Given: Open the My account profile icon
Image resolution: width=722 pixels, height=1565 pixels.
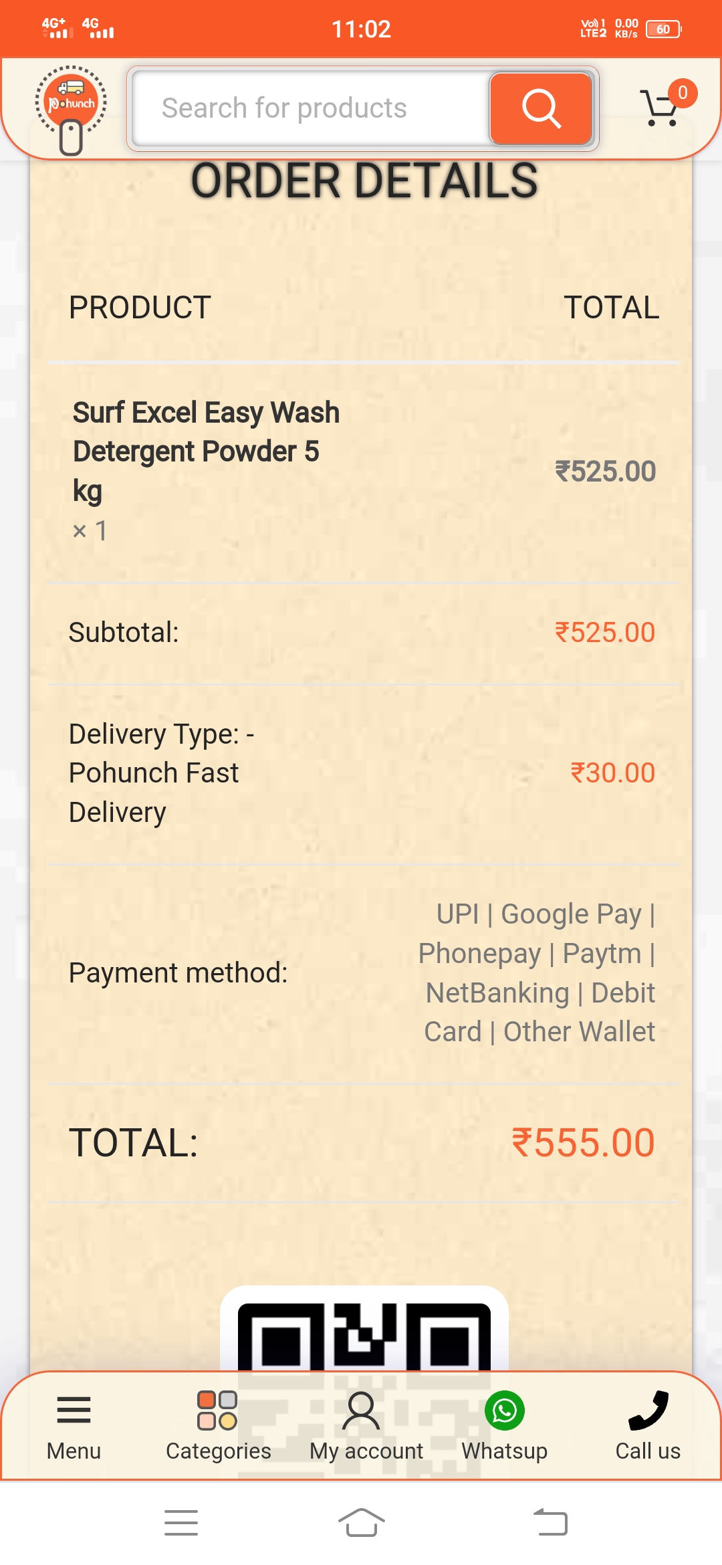Looking at the screenshot, I should [361, 1411].
